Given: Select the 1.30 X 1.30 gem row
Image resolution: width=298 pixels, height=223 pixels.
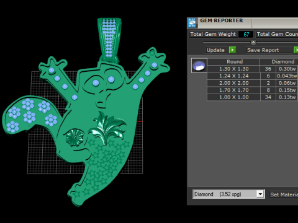Looking at the screenshot, I should click(253, 69).
